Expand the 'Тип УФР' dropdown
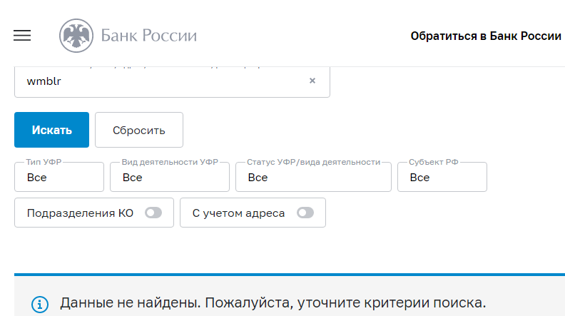This screenshot has width=565, height=316. tap(59, 178)
